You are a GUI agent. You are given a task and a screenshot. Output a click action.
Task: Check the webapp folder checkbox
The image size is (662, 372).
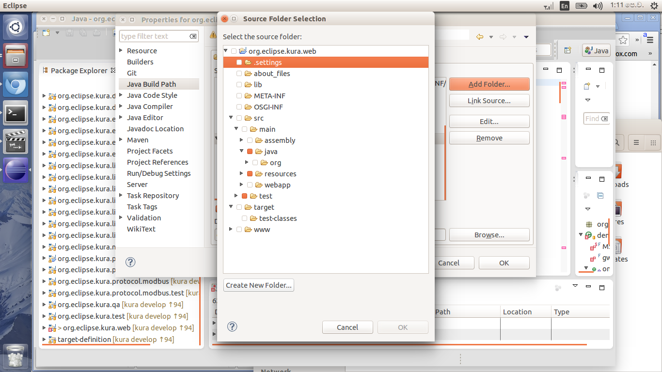pos(250,185)
